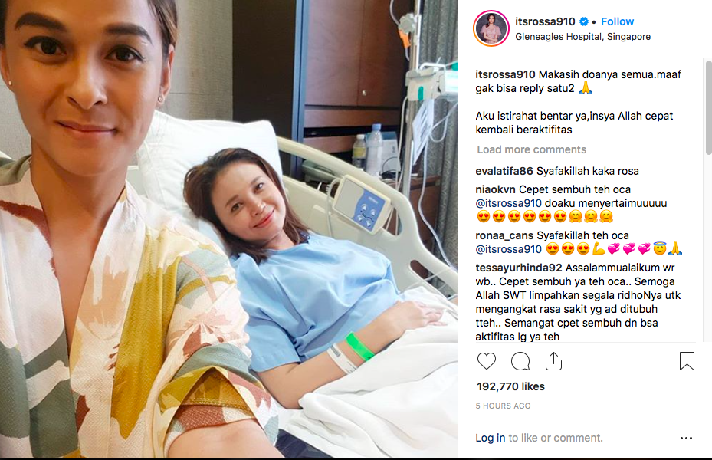Click the comments panel scrollbar

coord(708,107)
